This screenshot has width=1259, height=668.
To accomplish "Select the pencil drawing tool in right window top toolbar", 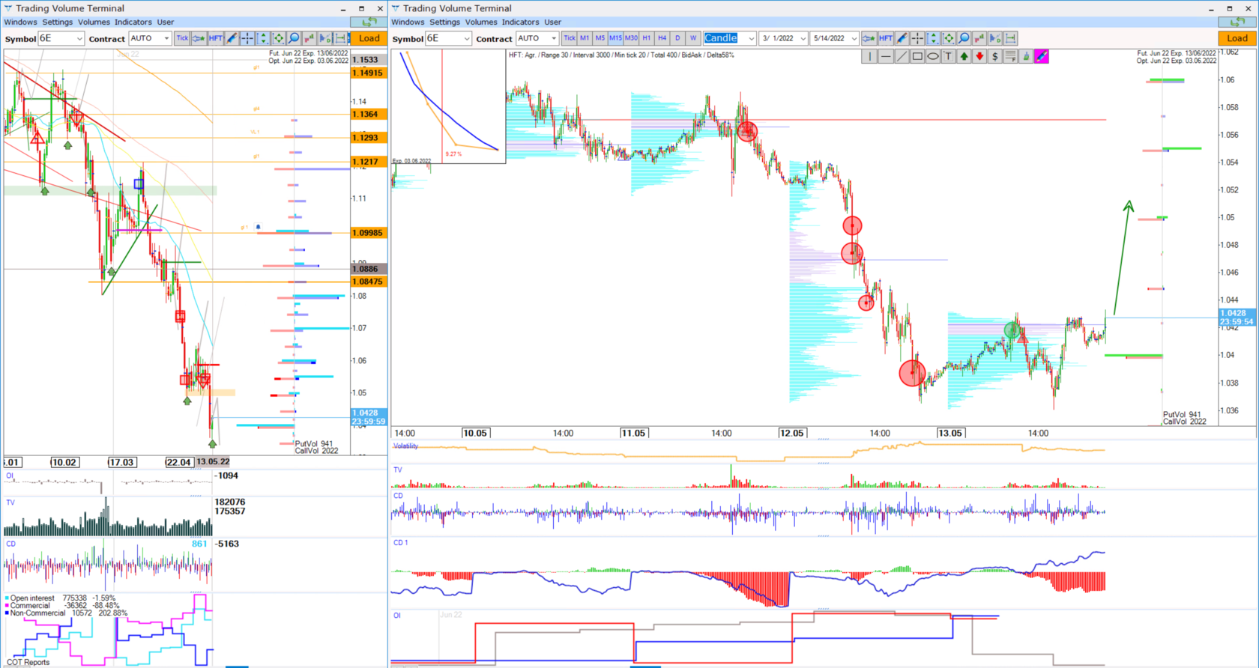I will pos(902,38).
